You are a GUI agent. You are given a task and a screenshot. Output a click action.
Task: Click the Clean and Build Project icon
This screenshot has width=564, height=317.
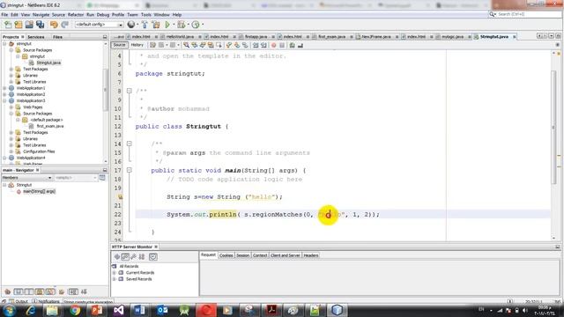coord(156,25)
